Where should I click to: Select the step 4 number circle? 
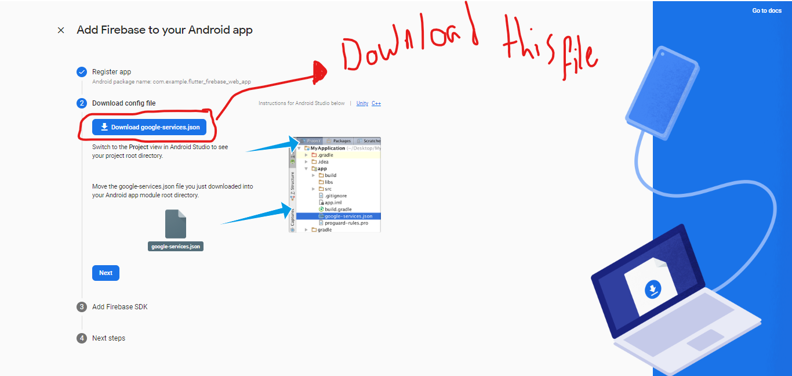(x=82, y=338)
